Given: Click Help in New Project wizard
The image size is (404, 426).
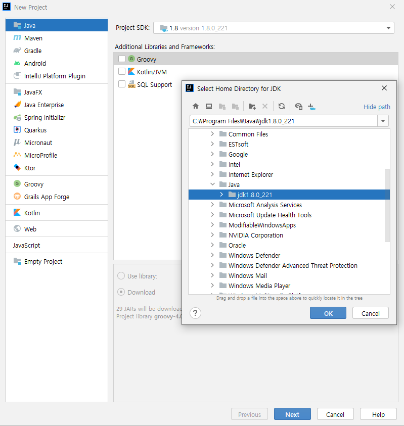Looking at the screenshot, I should [378, 414].
